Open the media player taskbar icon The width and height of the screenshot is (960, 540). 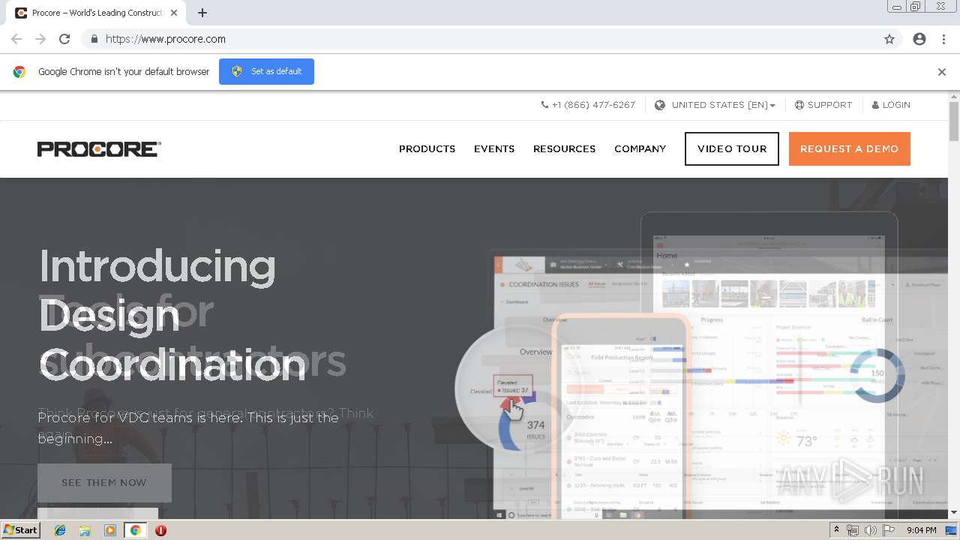110,530
